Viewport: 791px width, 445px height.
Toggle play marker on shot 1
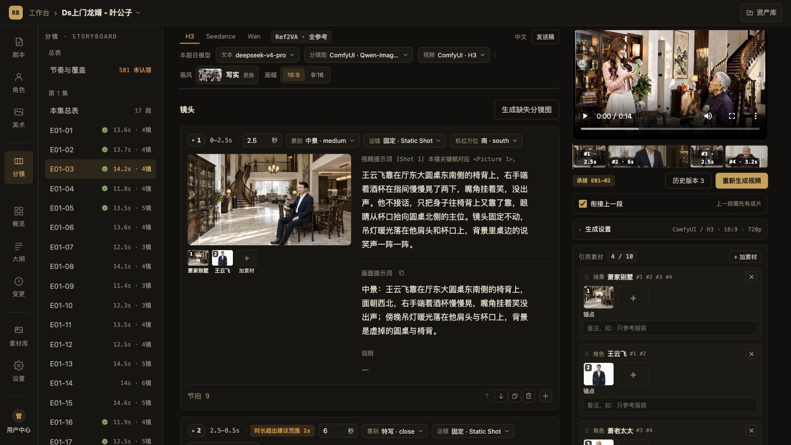coord(197,140)
